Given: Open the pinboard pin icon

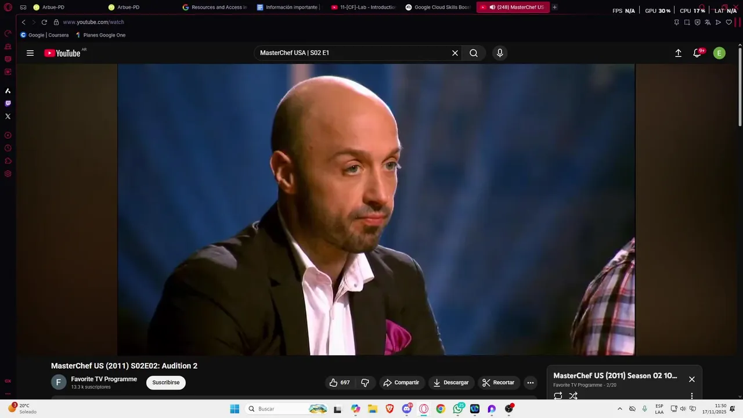Looking at the screenshot, I should click(x=676, y=22).
